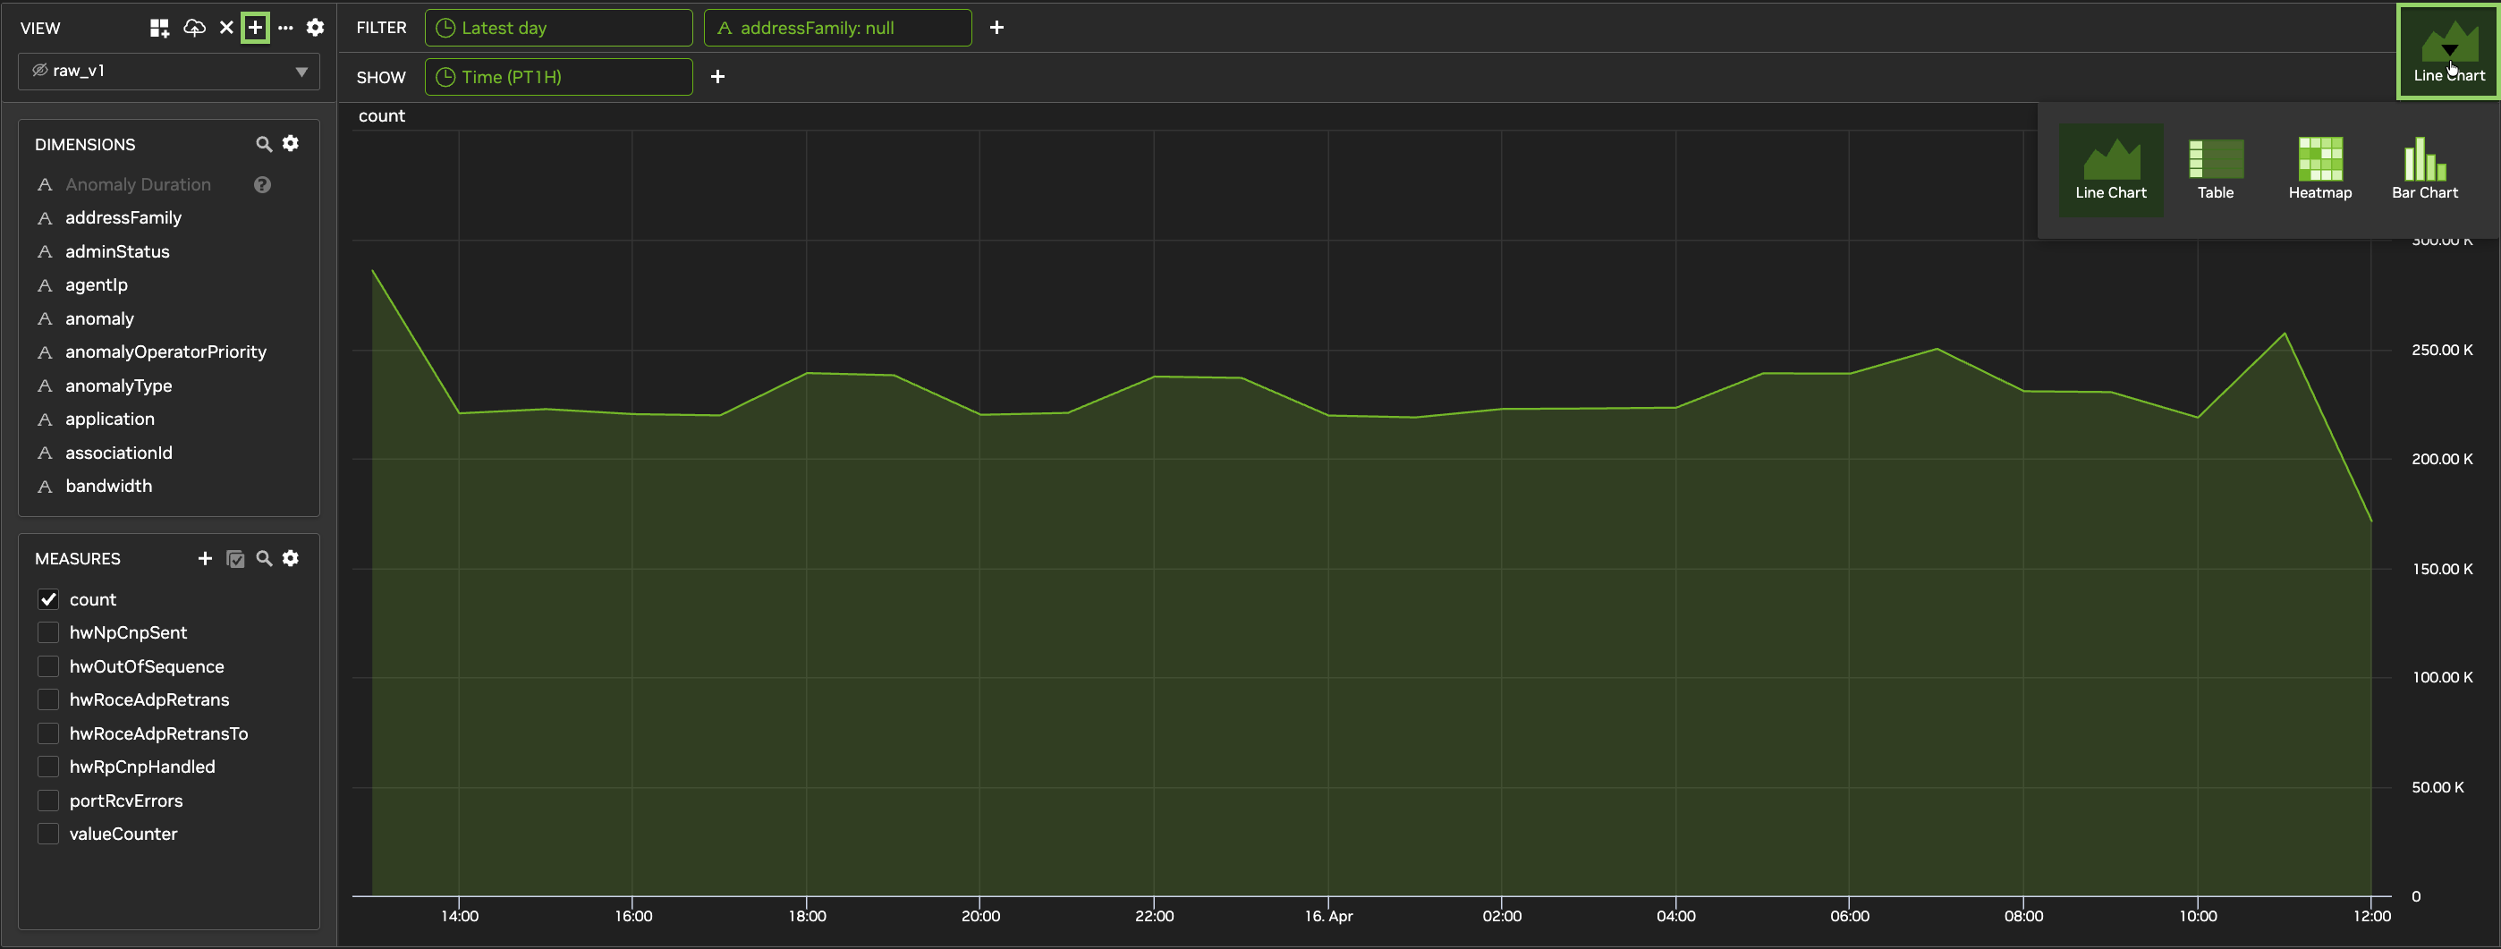2501x949 pixels.
Task: Open Measures settings gear icon
Action: [x=291, y=559]
